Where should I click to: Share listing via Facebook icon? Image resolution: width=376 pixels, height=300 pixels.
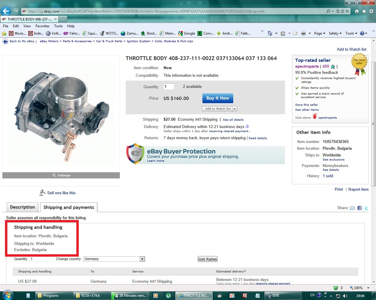click(x=360, y=208)
